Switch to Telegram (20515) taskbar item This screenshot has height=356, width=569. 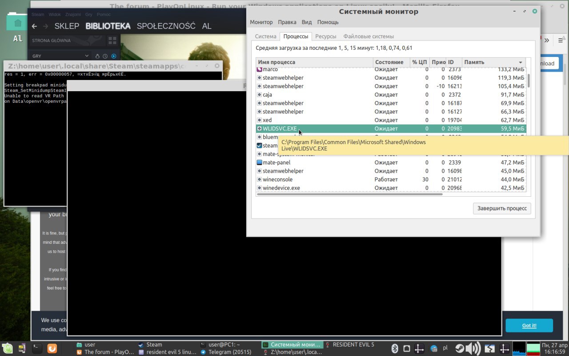click(x=228, y=352)
